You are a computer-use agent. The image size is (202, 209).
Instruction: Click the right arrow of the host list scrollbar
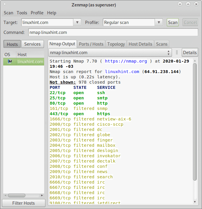point(42,195)
